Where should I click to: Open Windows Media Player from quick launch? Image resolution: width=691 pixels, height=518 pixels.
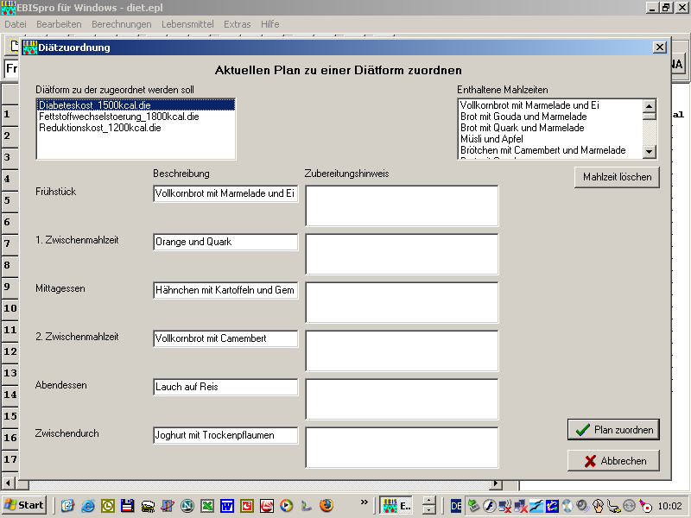(x=287, y=506)
